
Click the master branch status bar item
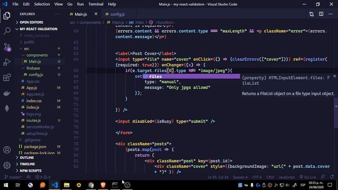click(13, 177)
